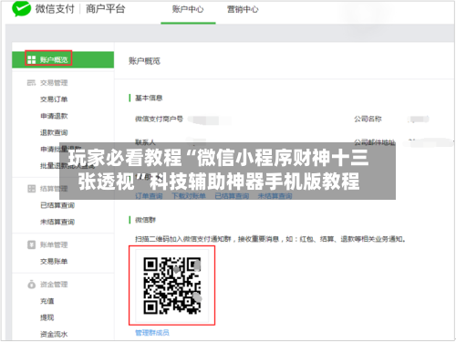This screenshot has width=456, height=343.
Task: Select the 账户概览 grid icon
Action: click(32, 59)
